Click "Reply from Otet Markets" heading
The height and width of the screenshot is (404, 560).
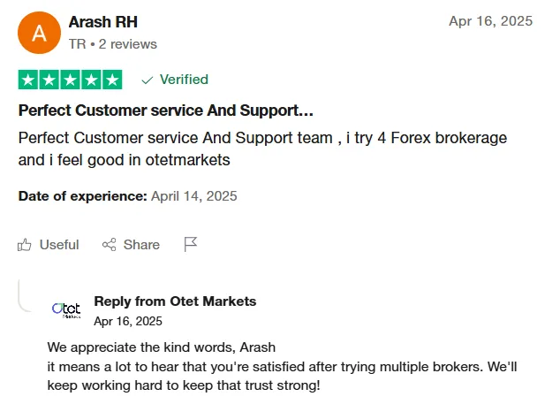[x=175, y=301]
